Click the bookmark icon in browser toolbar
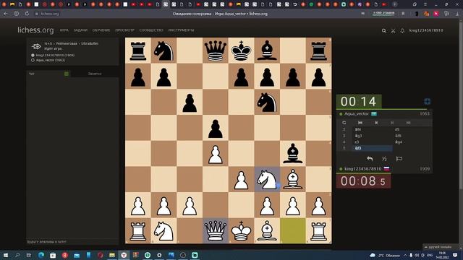Screen dimensions: 463x260 tap(403, 14)
